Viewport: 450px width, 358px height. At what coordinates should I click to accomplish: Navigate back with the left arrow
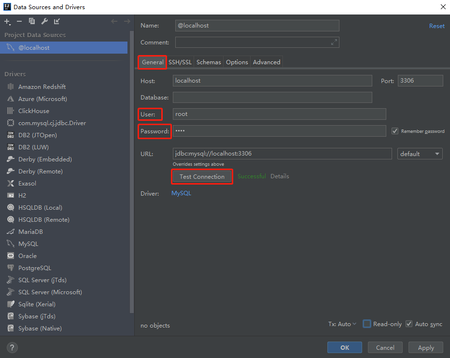point(114,21)
